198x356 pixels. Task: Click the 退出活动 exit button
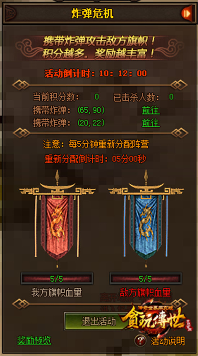click(x=99, y=321)
